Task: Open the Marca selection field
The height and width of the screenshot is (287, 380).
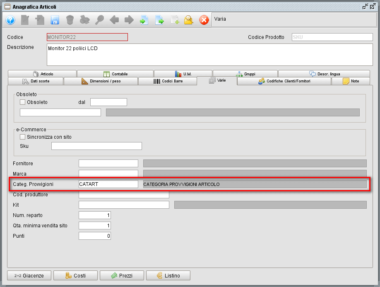Action: 108,174
